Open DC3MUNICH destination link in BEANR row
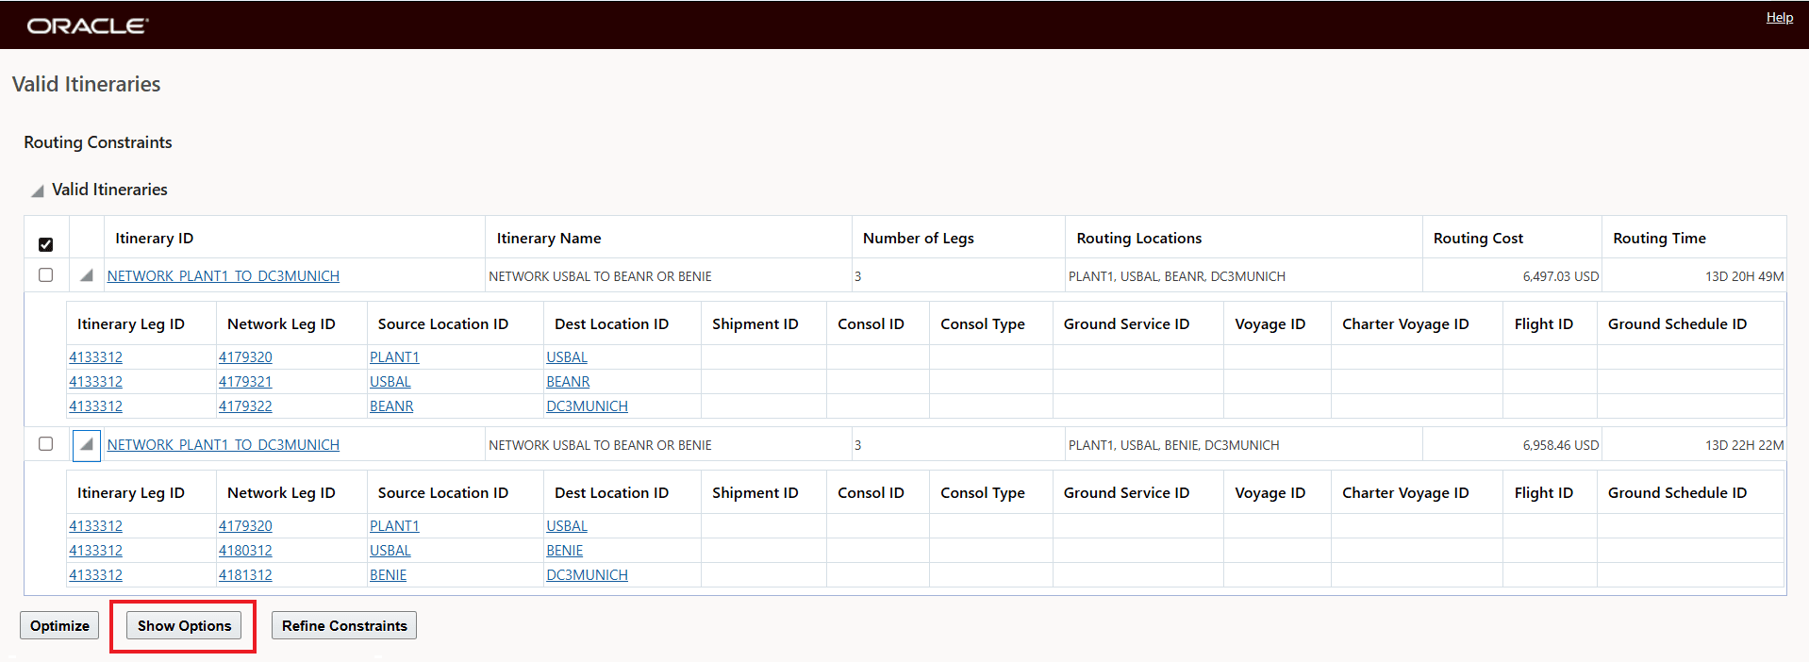Screen dimensions: 1809x662 pyautogui.click(x=587, y=406)
